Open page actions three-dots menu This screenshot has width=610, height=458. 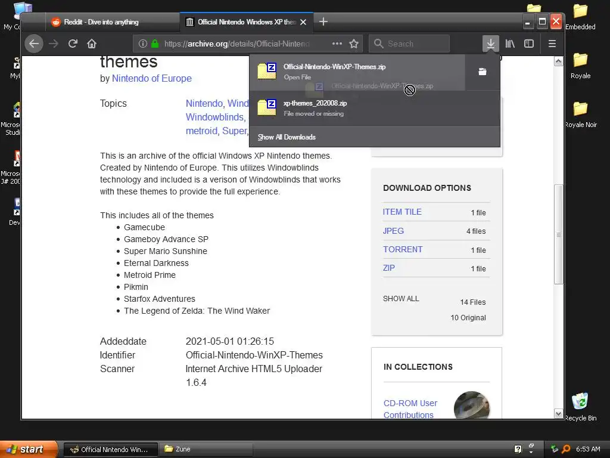pos(337,44)
